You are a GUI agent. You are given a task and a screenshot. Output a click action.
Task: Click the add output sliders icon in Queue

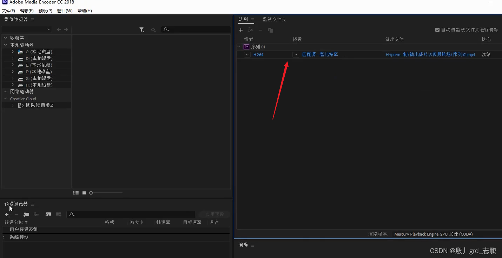click(x=250, y=30)
